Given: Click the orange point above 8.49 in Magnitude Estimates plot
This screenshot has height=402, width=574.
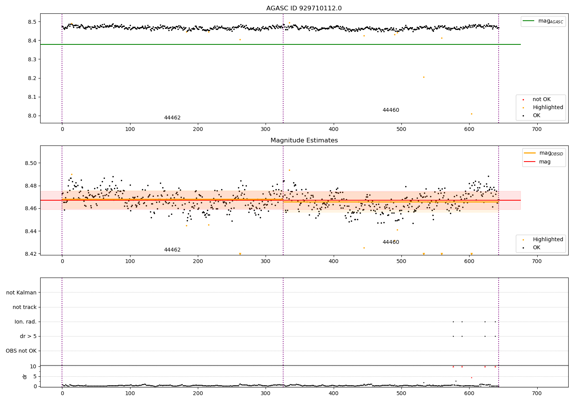Looking at the screenshot, I should pyautogui.click(x=289, y=170).
